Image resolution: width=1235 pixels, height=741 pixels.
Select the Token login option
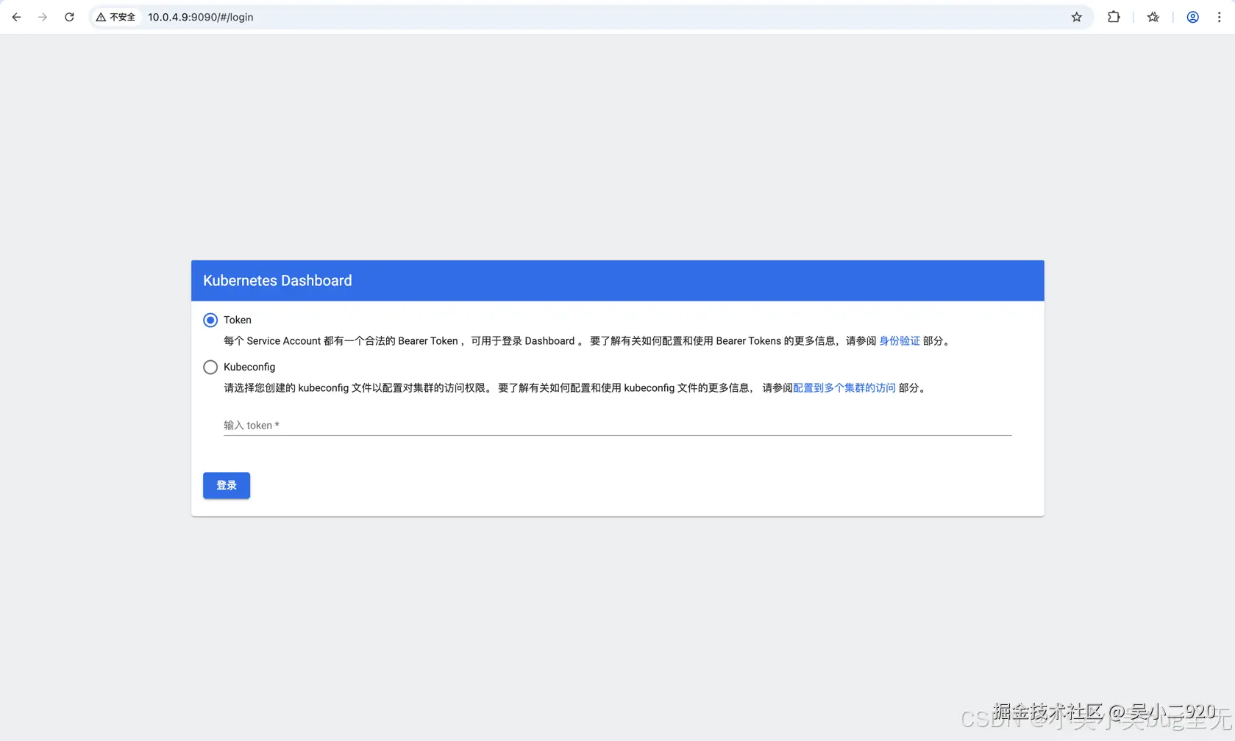coord(210,320)
